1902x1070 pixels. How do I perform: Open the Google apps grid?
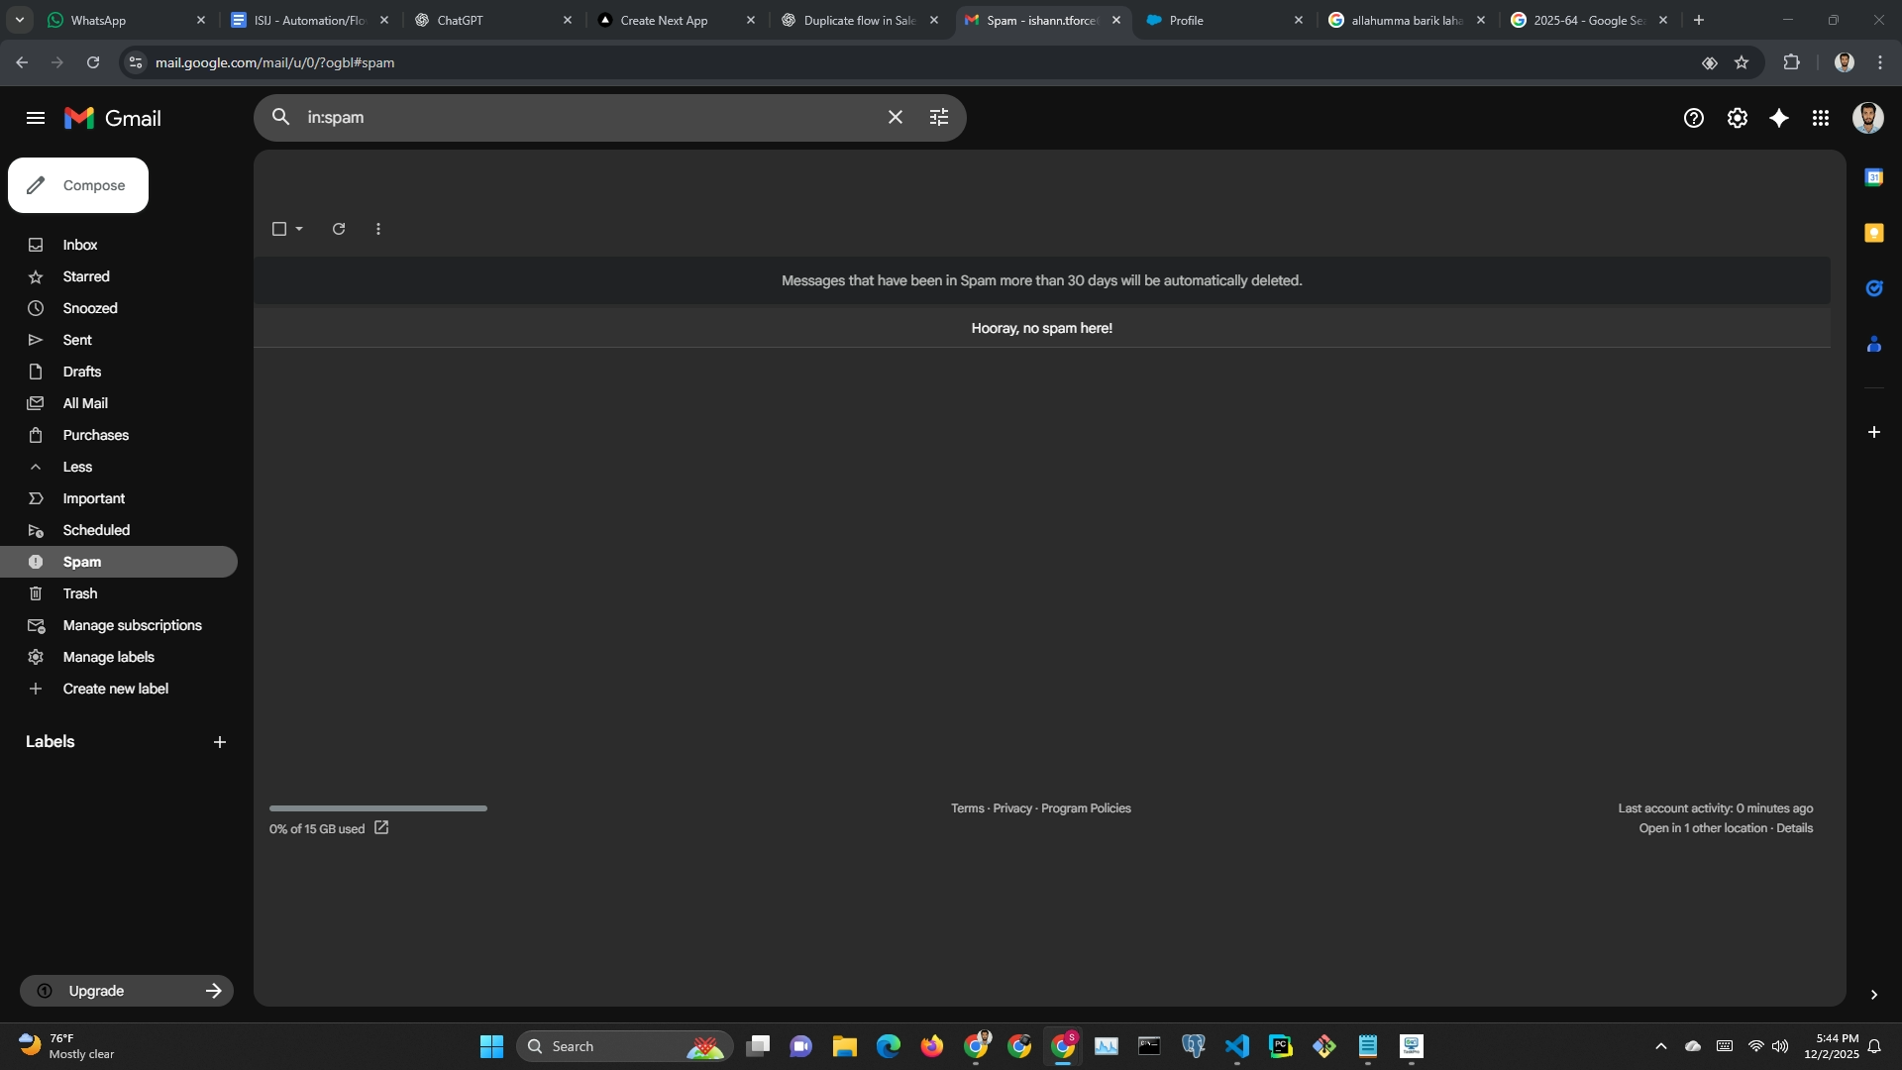(1821, 118)
